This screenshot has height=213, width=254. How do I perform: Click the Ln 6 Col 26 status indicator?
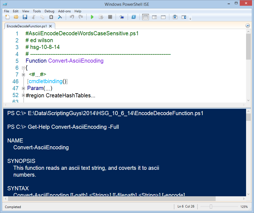(x=186, y=206)
